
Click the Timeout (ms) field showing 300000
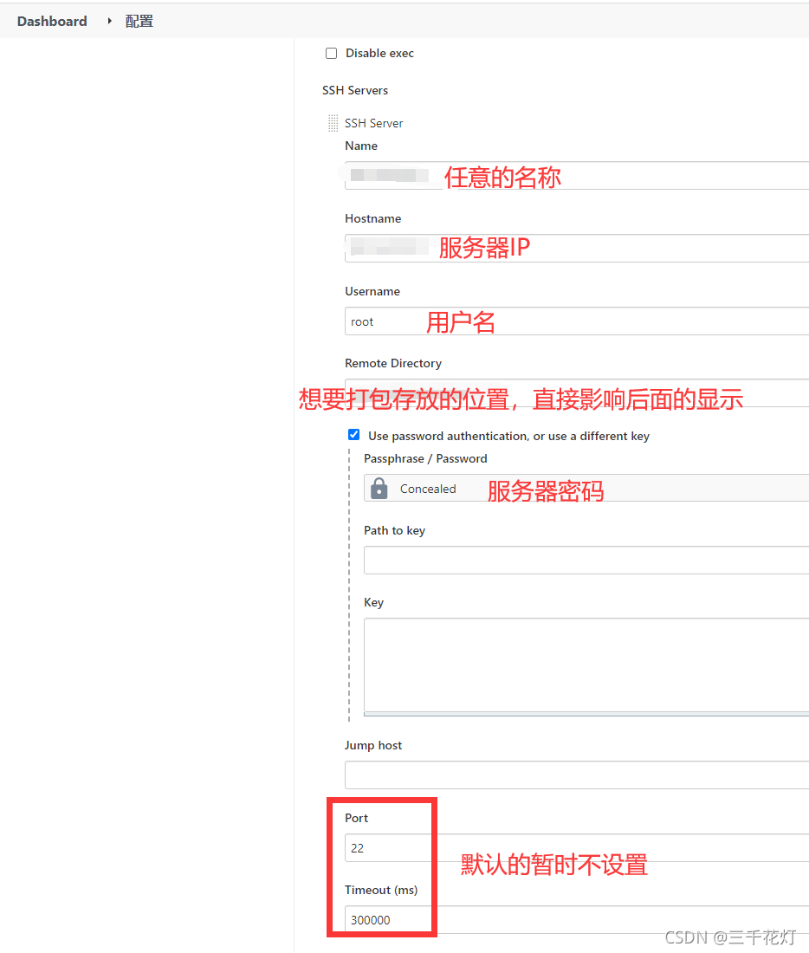pyautogui.click(x=576, y=919)
